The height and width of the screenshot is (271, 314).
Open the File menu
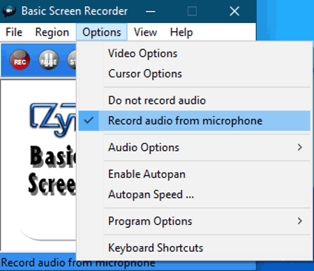coord(14,32)
